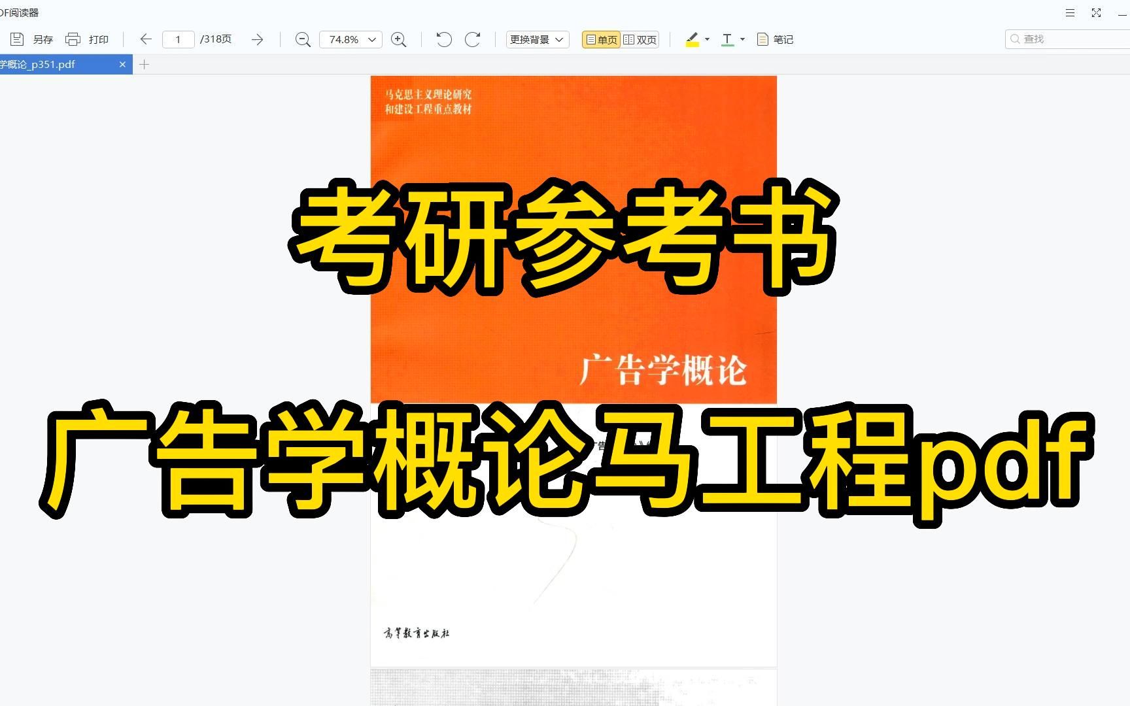Image resolution: width=1130 pixels, height=706 pixels.
Task: Click the Save As (另存) icon
Action: pyautogui.click(x=17, y=39)
